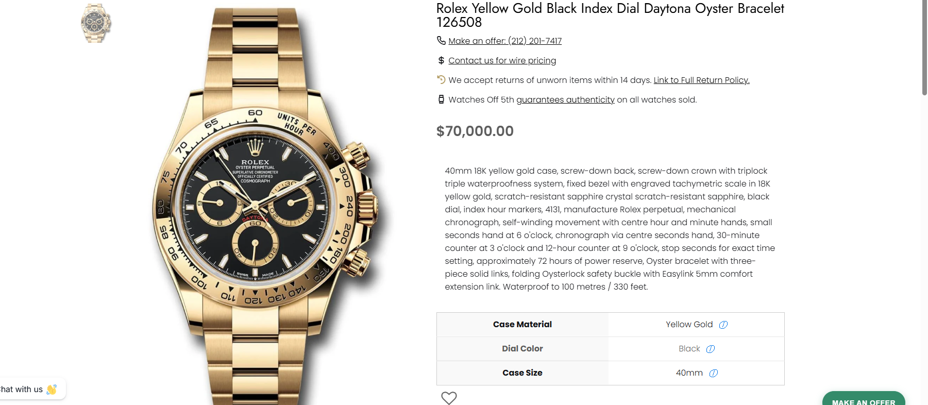This screenshot has height=405, width=928.
Task: Open info icon next to Yellow Gold
Action: tap(723, 325)
